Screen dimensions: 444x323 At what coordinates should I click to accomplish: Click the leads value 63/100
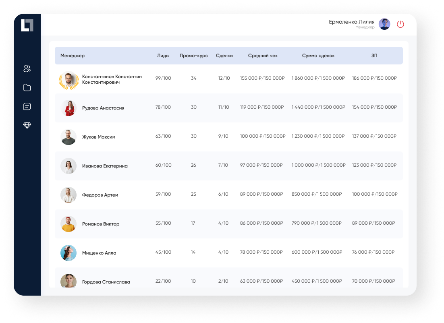pyautogui.click(x=163, y=136)
